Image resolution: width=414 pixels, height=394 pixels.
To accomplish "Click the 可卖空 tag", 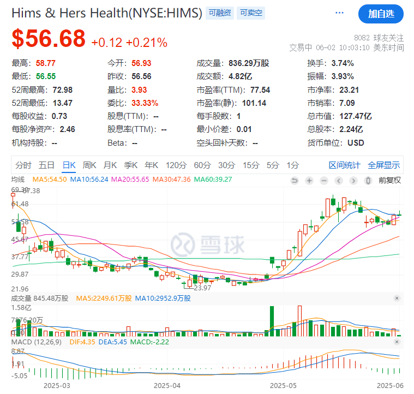I will 251,13.
